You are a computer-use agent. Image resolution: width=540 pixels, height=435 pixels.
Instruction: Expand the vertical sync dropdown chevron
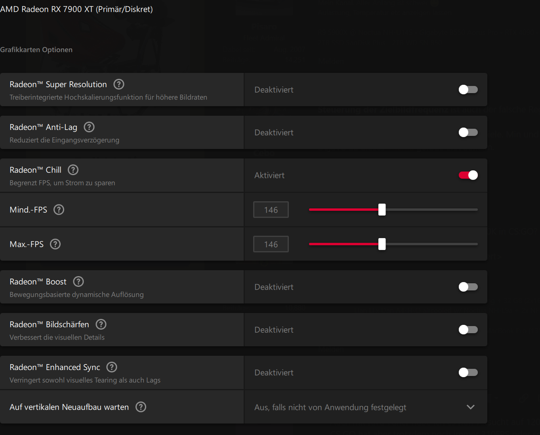pos(470,407)
